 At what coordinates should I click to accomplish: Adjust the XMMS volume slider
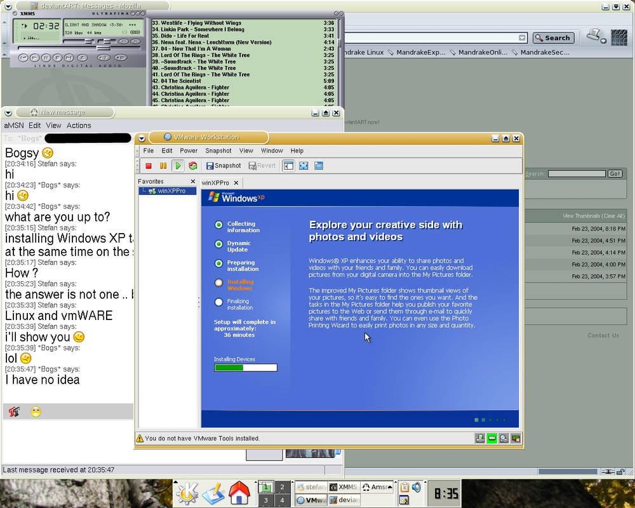click(78, 41)
